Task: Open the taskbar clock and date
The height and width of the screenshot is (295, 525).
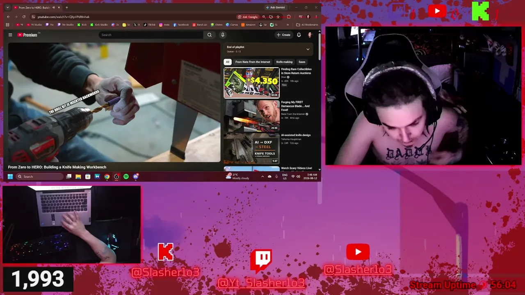Action: click(x=310, y=177)
